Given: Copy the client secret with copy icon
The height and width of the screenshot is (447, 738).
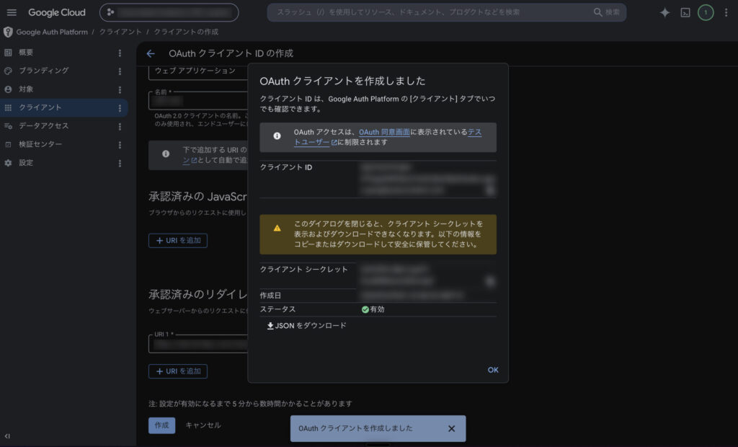Looking at the screenshot, I should tap(489, 281).
